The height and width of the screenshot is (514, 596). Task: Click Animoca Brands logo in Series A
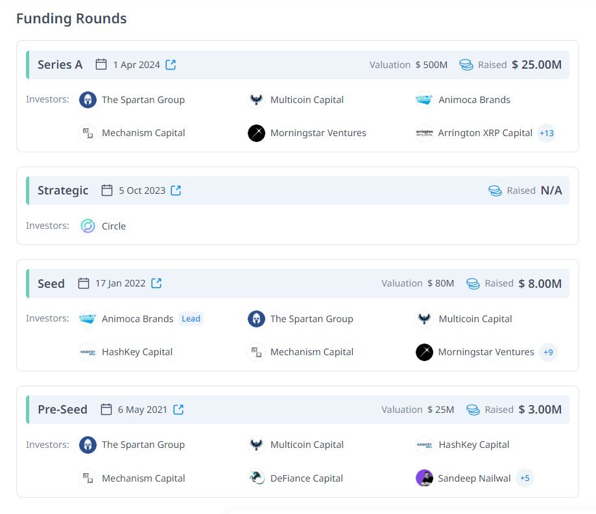(424, 100)
